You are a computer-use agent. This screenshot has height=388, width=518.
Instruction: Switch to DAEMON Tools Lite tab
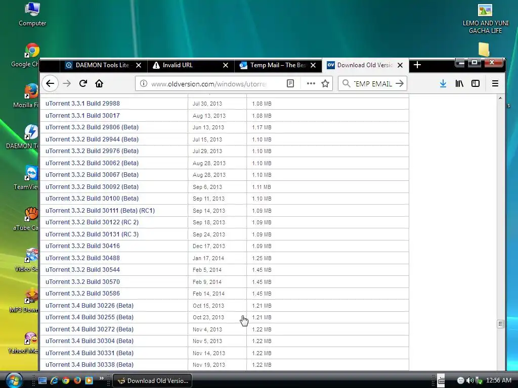[102, 65]
